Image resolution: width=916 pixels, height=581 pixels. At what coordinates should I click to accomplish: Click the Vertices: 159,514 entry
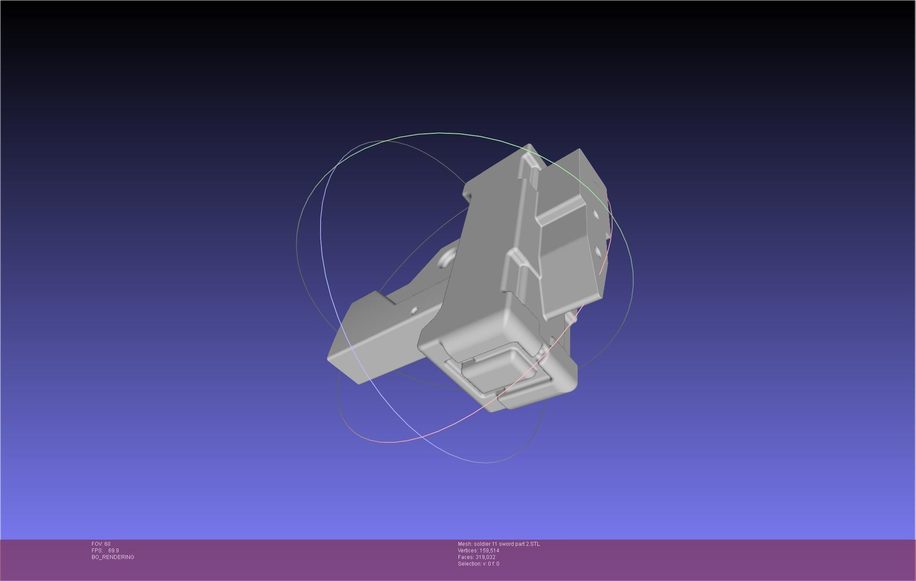pyautogui.click(x=478, y=551)
